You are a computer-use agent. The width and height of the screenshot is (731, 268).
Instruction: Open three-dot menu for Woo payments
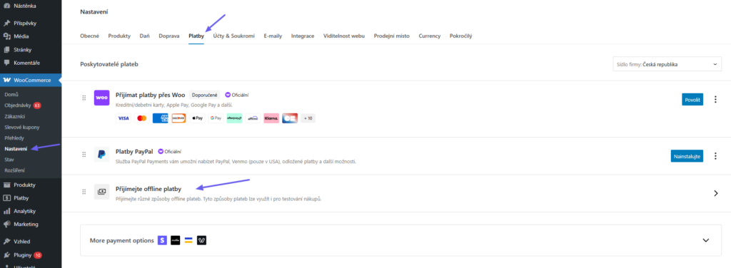point(715,99)
